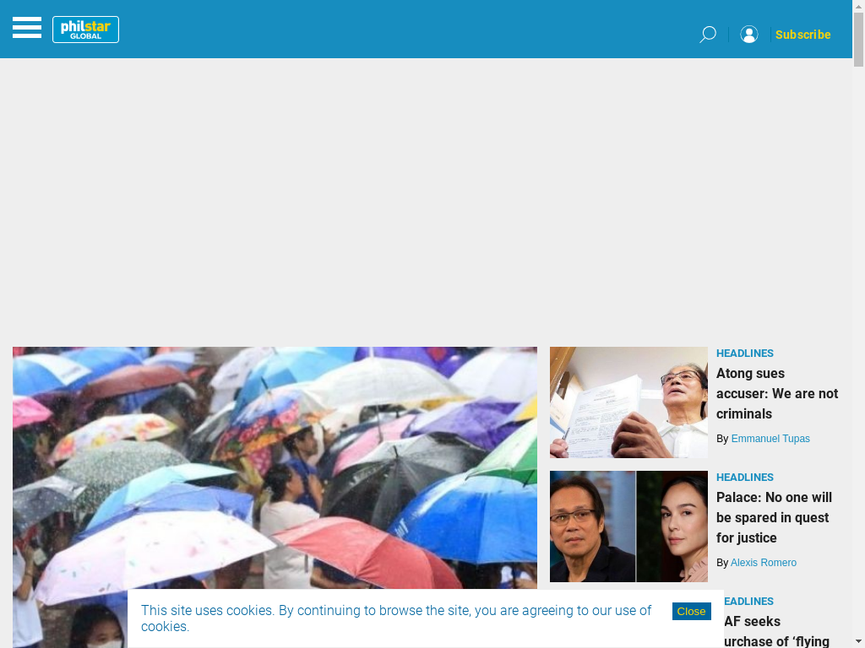Close the cookie notice banner

[691, 611]
